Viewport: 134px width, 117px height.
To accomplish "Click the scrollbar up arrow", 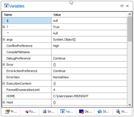I will [x=130, y=14].
